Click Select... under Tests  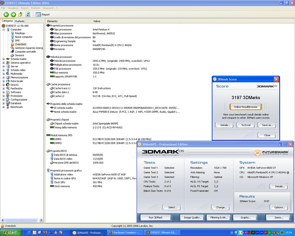pyautogui.click(x=173, y=207)
